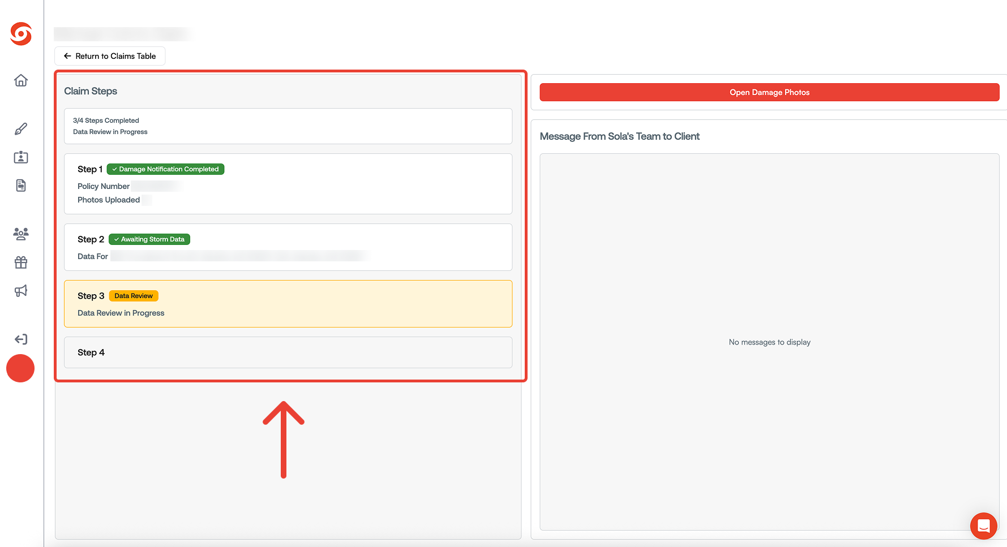Open the chat support bubble
The height and width of the screenshot is (547, 1007).
983,526
